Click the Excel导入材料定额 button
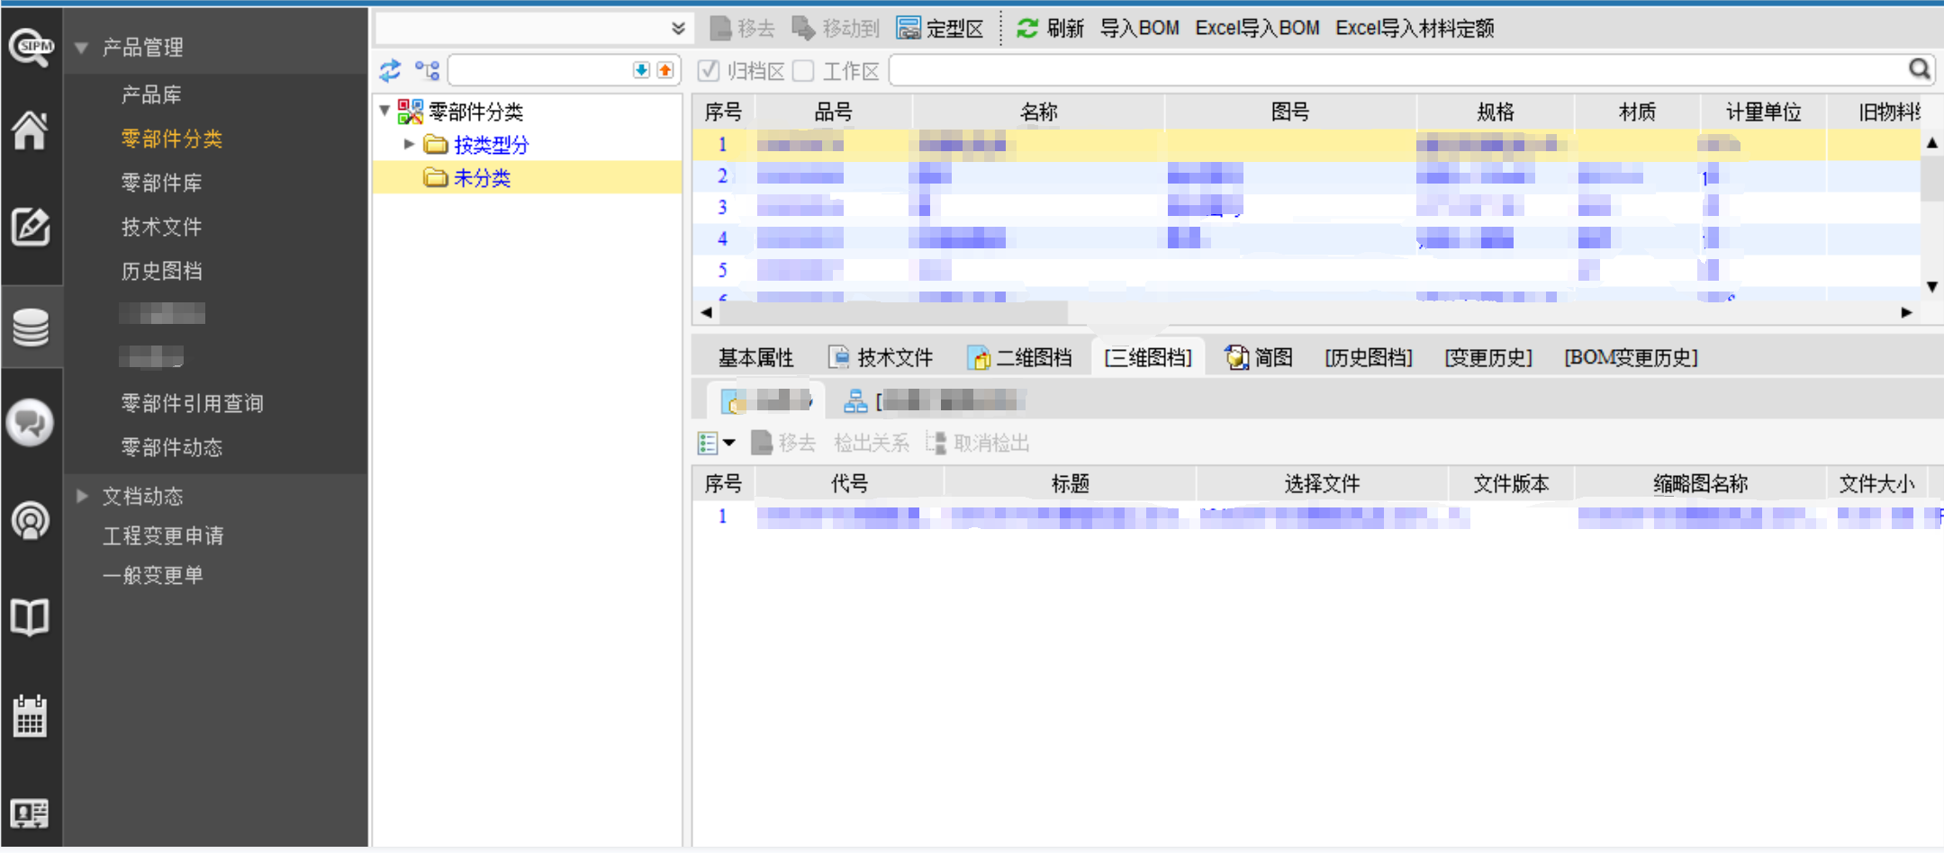The image size is (1944, 853). pyautogui.click(x=1415, y=29)
